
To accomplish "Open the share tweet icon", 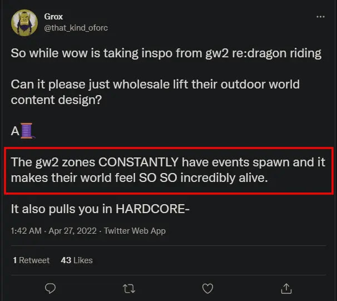I will click(x=286, y=288).
